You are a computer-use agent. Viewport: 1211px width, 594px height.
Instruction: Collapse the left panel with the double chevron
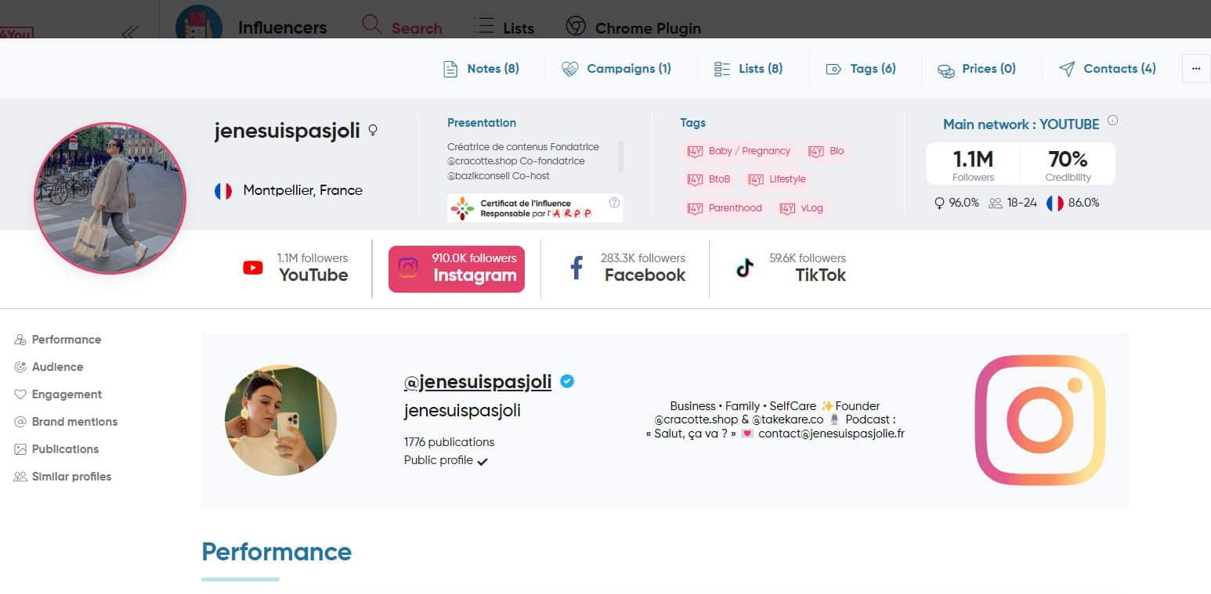tap(129, 33)
